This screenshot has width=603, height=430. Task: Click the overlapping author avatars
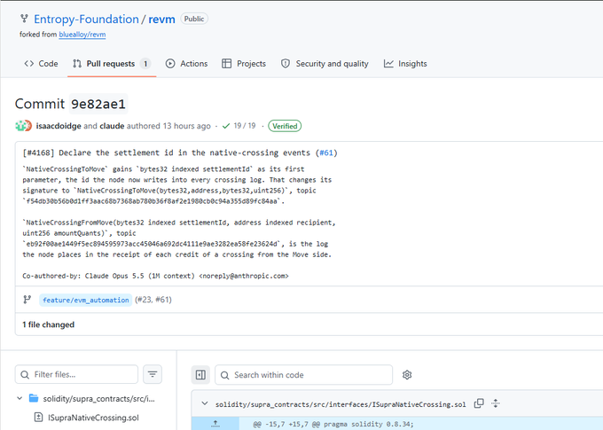click(23, 126)
